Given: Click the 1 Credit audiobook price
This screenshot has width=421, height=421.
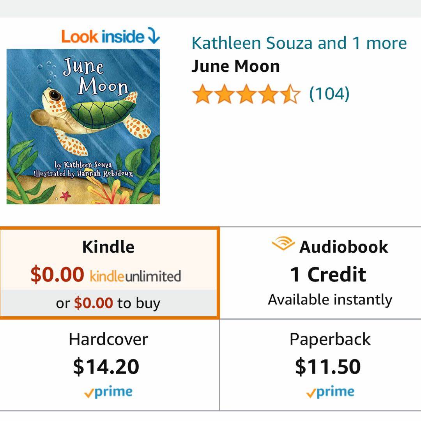Looking at the screenshot, I should tap(328, 275).
